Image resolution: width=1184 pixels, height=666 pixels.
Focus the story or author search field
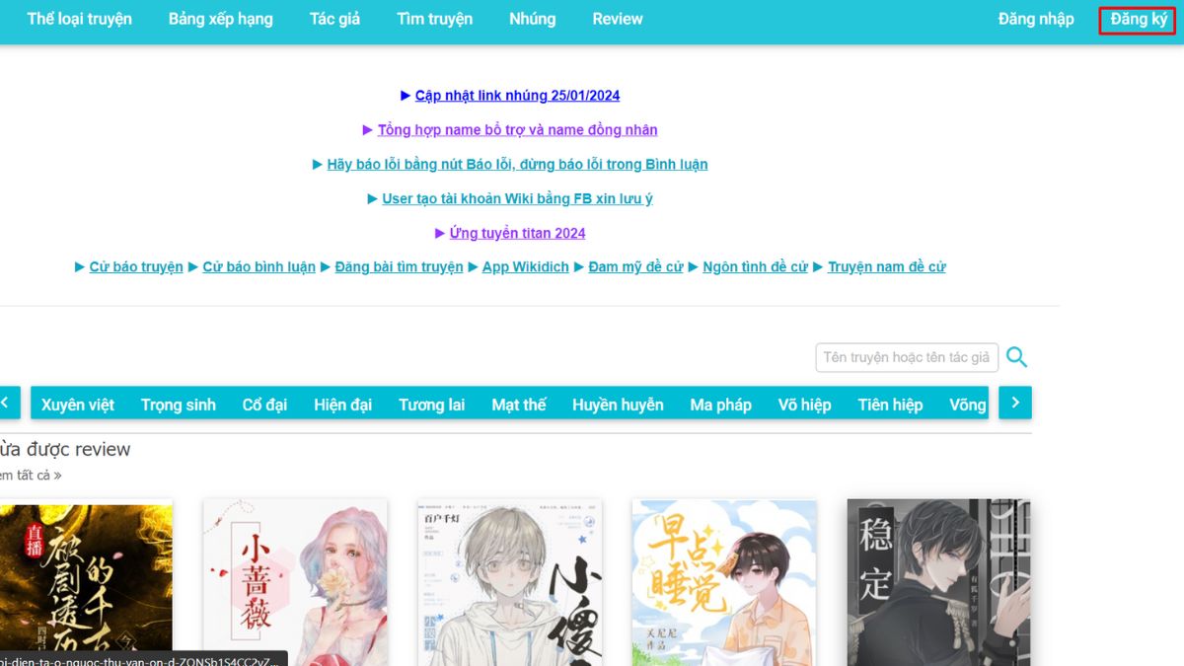coord(906,357)
